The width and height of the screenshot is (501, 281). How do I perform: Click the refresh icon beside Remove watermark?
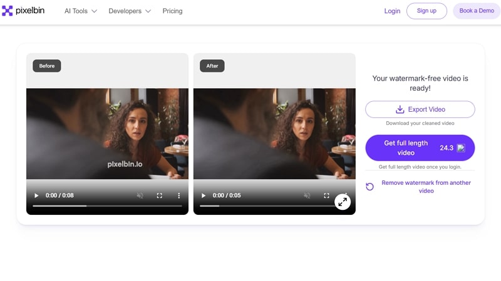coord(369,187)
